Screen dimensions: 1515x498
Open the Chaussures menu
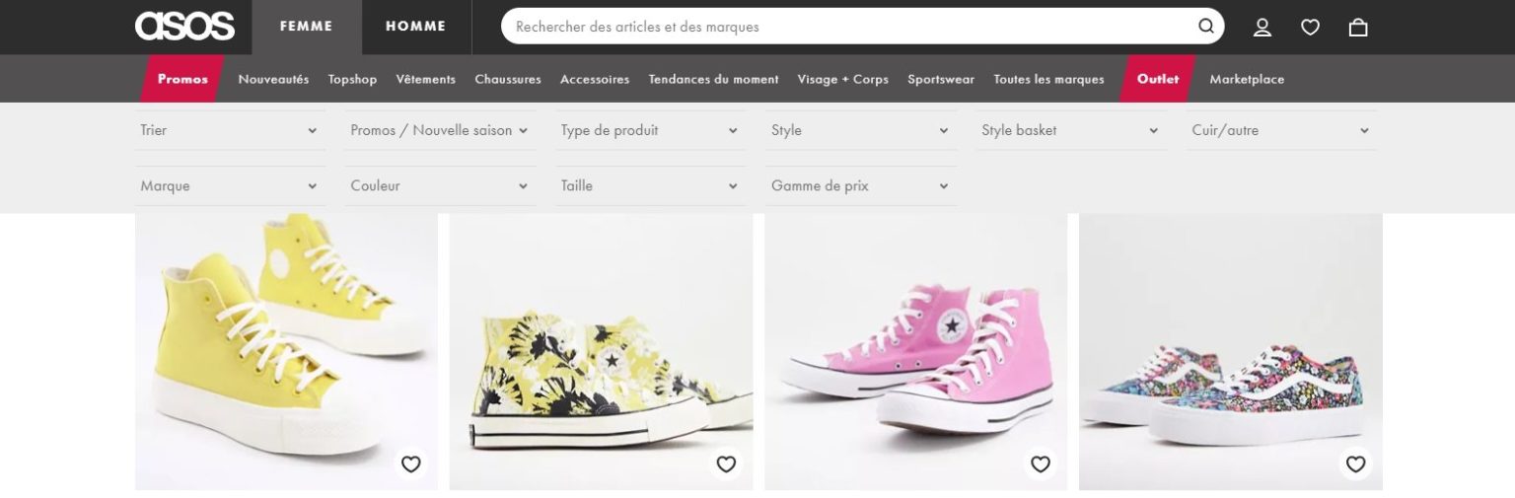(x=507, y=79)
